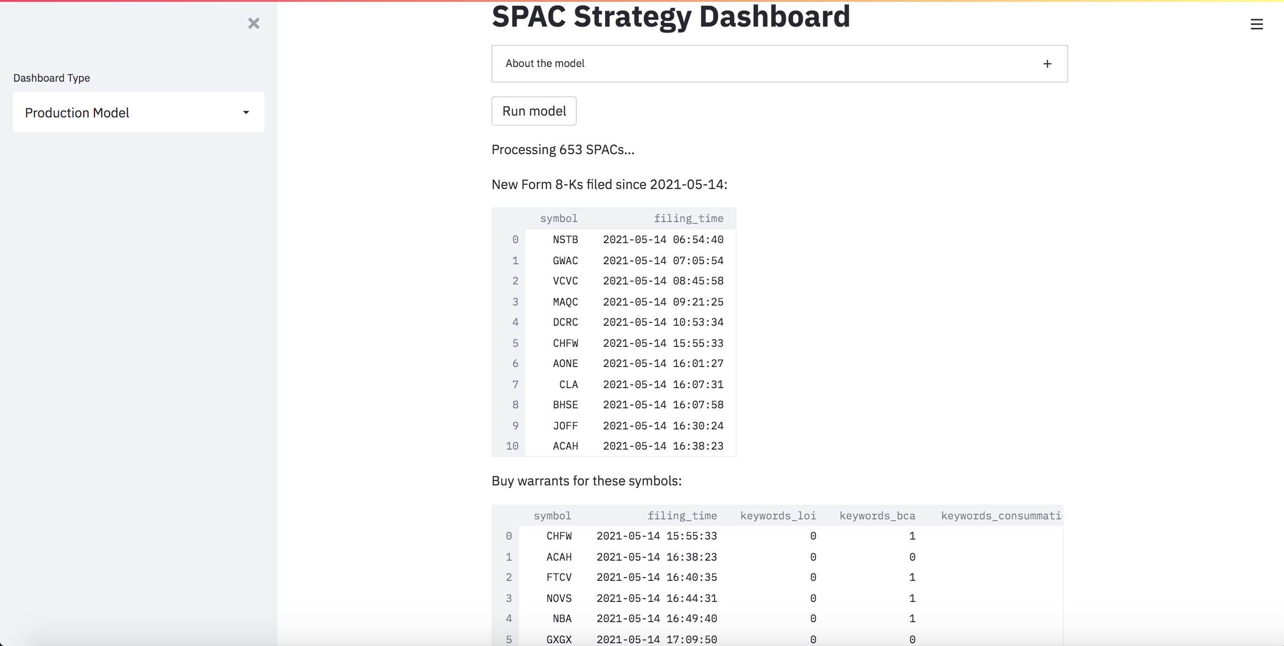Select NBA in the warrants table
The image size is (1284, 646).
[x=562, y=618]
